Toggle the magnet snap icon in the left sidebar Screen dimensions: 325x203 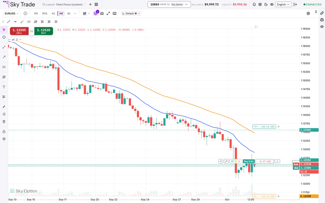click(4, 139)
